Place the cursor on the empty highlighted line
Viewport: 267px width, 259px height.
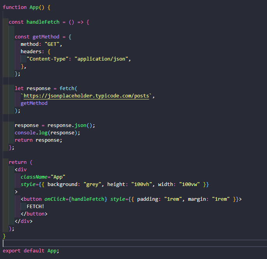(x=135, y=243)
